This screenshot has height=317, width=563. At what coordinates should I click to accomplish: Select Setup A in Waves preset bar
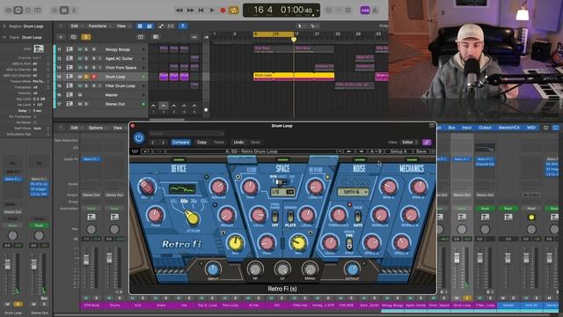pyautogui.click(x=398, y=151)
